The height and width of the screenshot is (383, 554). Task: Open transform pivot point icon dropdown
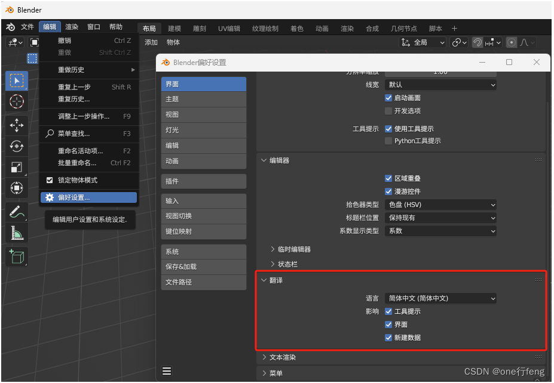460,43
